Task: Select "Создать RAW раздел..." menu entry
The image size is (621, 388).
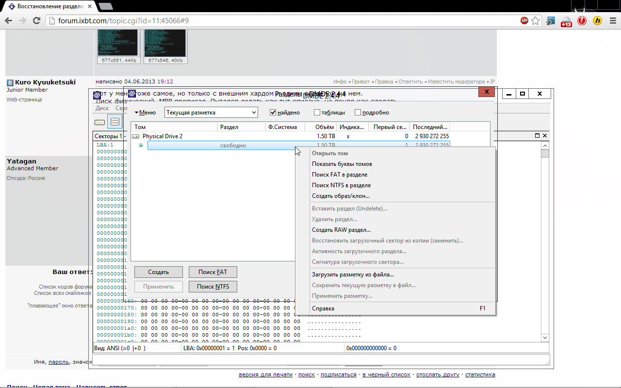Action: [x=341, y=230]
